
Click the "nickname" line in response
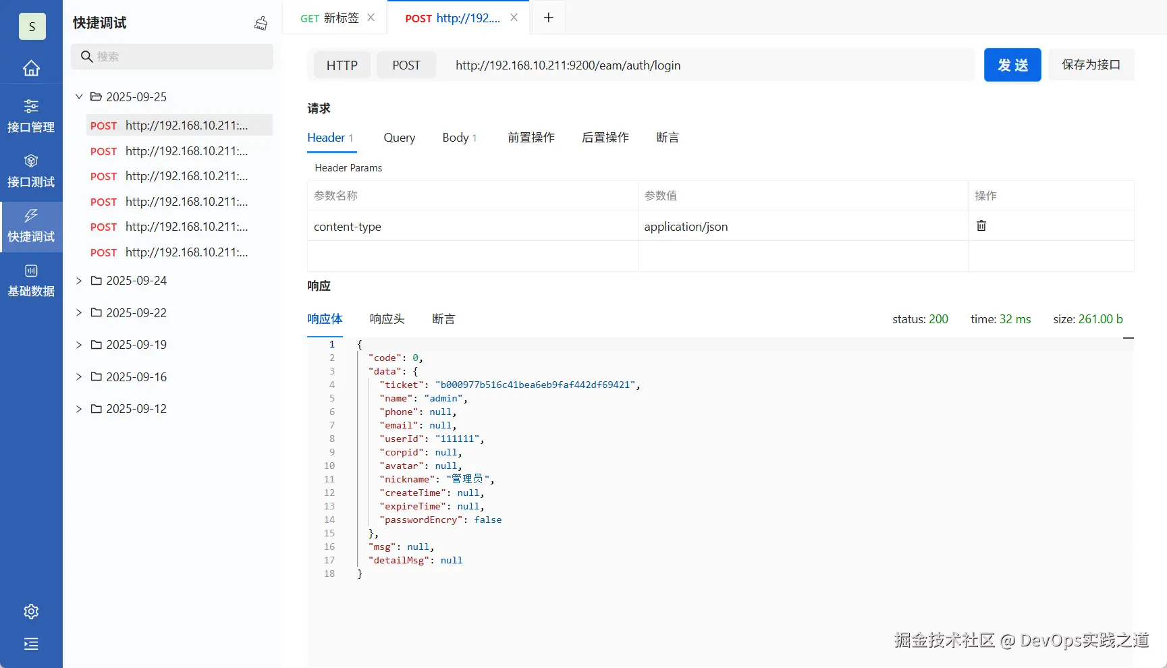click(x=437, y=479)
